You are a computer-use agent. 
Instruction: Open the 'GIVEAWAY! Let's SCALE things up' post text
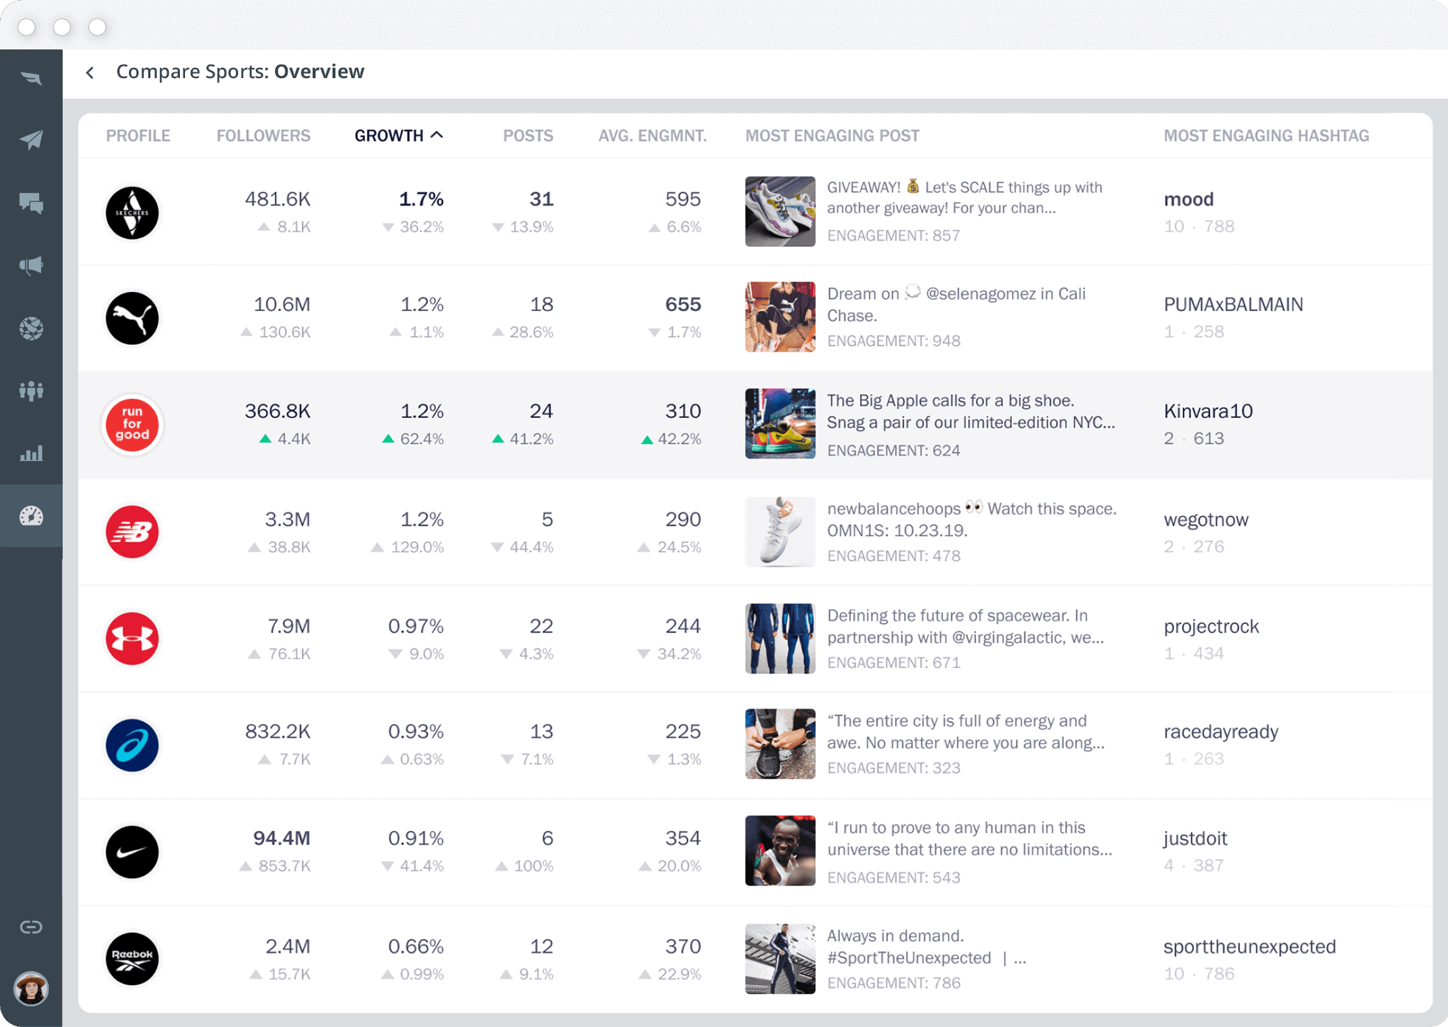point(964,198)
